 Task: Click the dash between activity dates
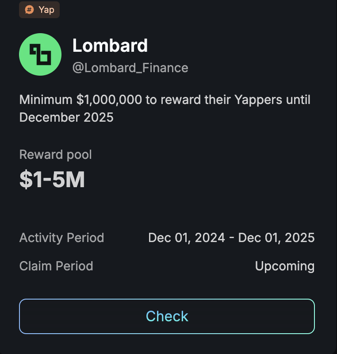tap(232, 238)
